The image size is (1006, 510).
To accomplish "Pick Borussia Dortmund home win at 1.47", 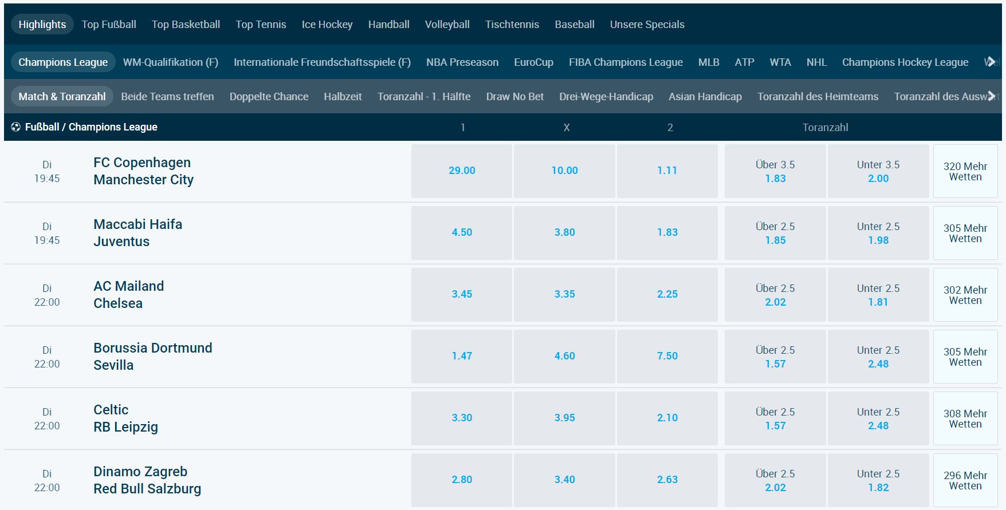I will point(462,355).
